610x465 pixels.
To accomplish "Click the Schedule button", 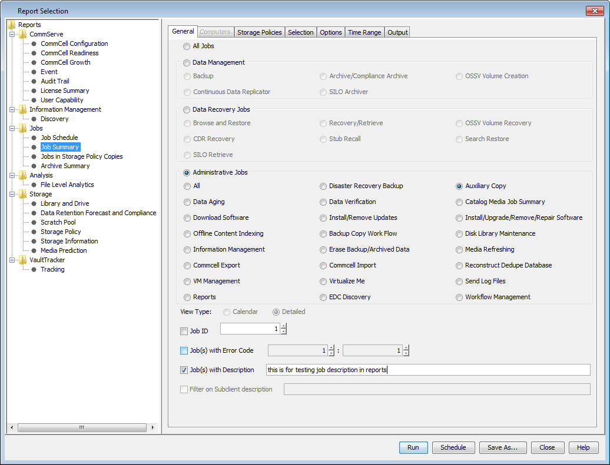I will tap(453, 447).
